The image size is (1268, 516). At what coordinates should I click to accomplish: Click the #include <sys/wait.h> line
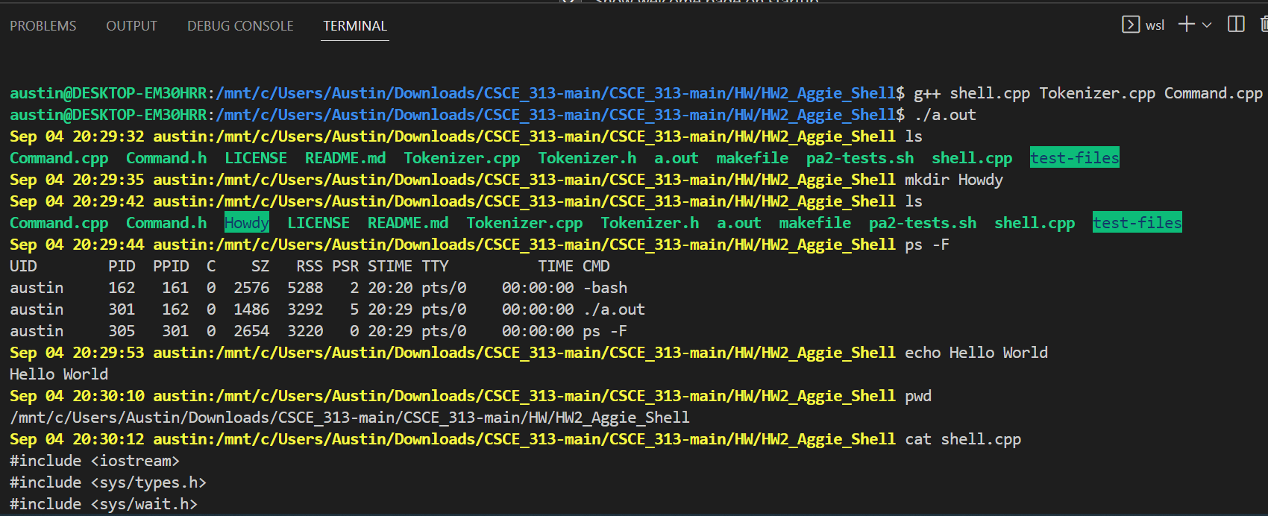pyautogui.click(x=104, y=504)
